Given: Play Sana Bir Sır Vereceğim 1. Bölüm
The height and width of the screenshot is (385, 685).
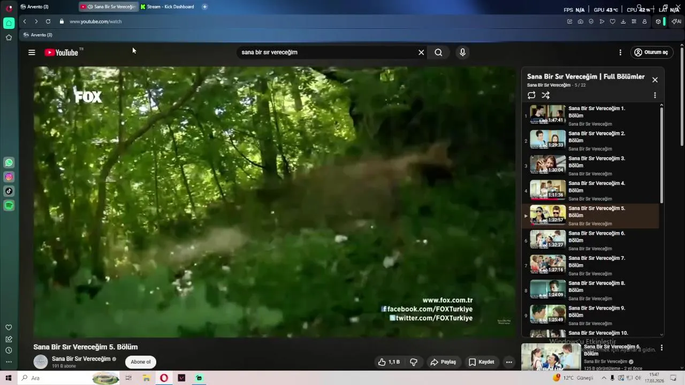Looking at the screenshot, I should (590, 115).
